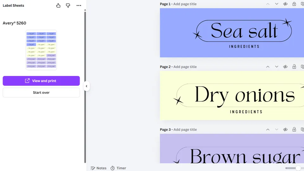
Task: Open the Avery 5260 label sheet preview thumbnail
Action: click(41, 50)
